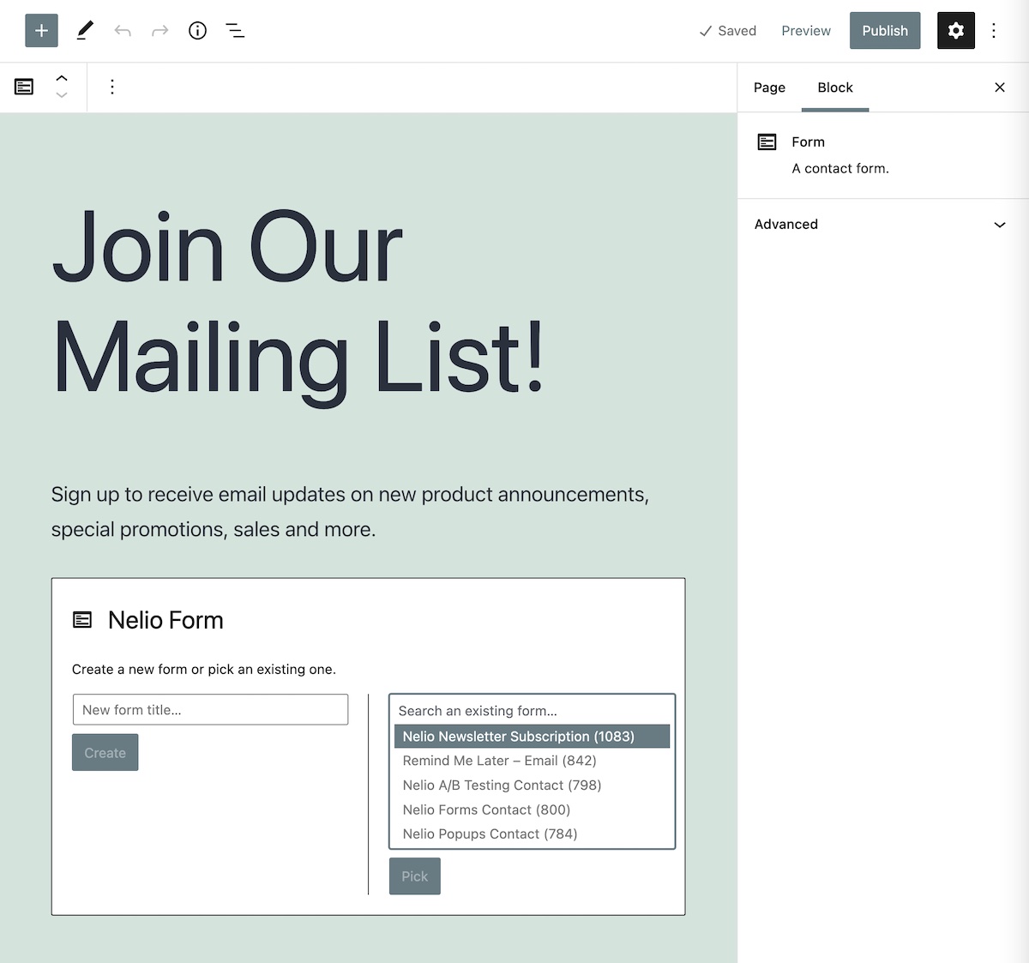This screenshot has height=963, width=1029.
Task: Click the New form title field
Action: pos(211,710)
